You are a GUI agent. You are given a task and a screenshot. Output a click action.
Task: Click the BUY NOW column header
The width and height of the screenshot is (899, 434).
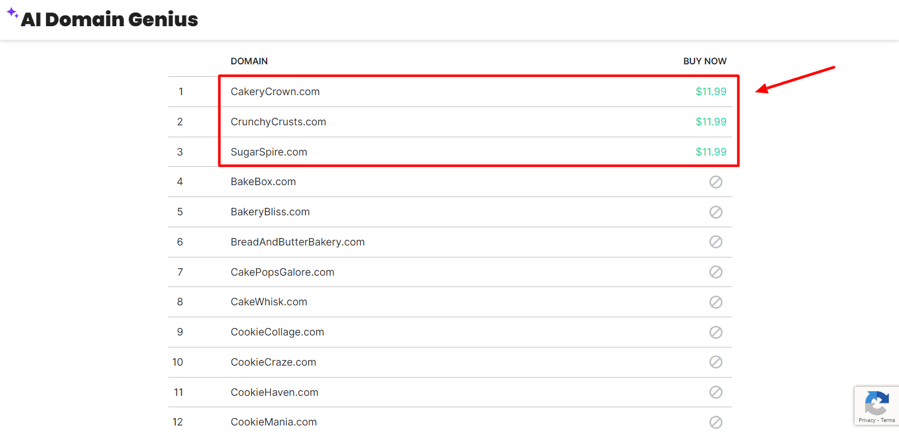[705, 61]
